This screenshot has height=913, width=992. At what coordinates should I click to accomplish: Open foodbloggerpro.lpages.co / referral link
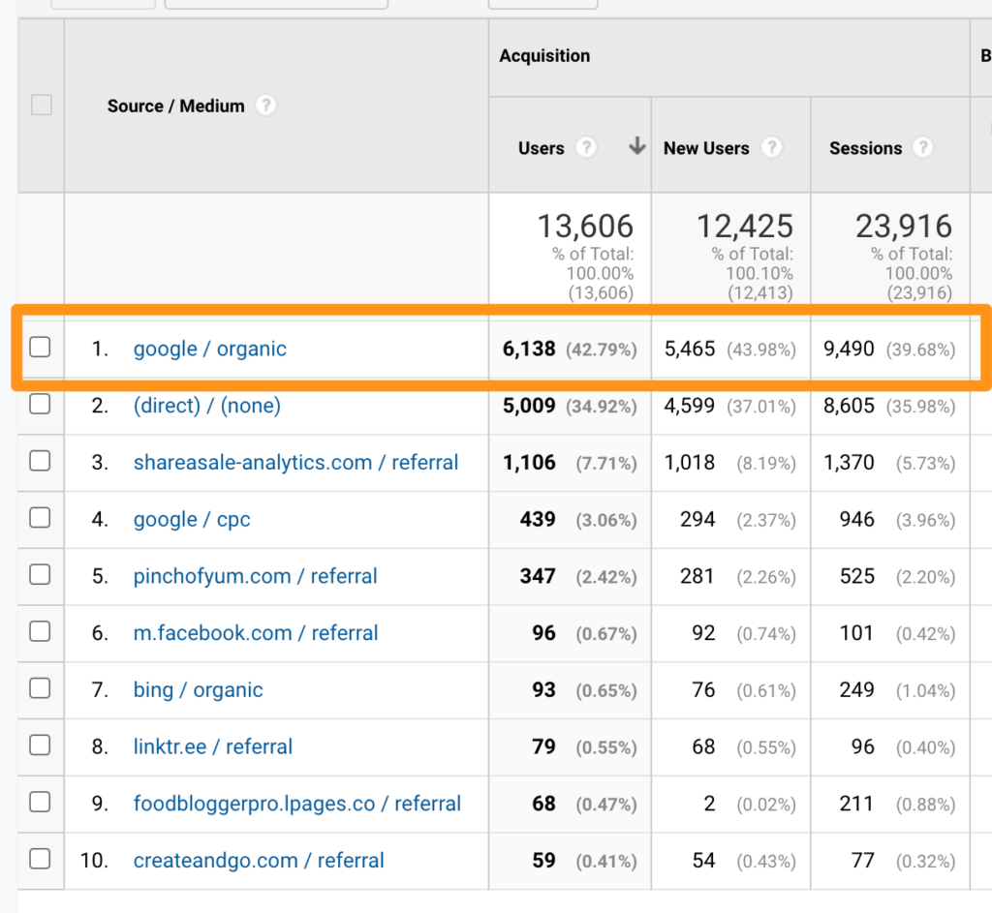pyautogui.click(x=297, y=805)
